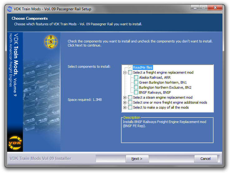The image size is (230, 173).
Task: Check the copy of all mods box
Action: [130, 107]
